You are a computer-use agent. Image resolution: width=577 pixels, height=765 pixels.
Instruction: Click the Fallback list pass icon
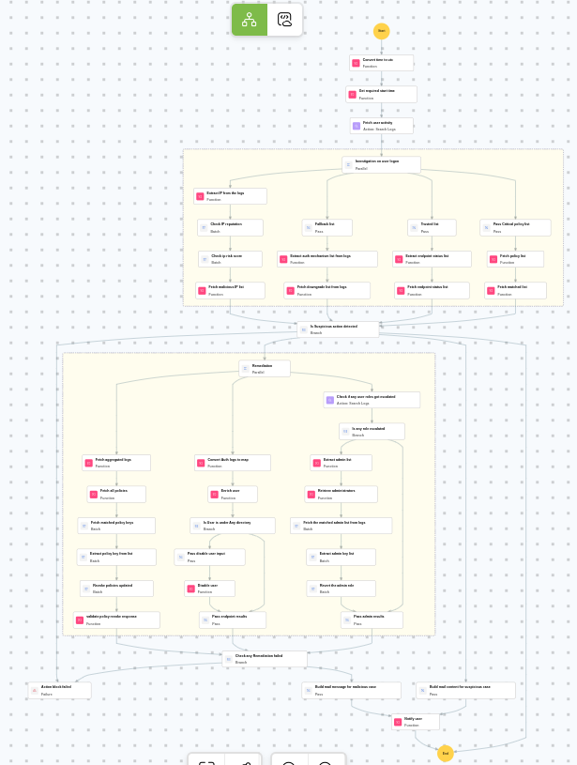click(x=309, y=228)
